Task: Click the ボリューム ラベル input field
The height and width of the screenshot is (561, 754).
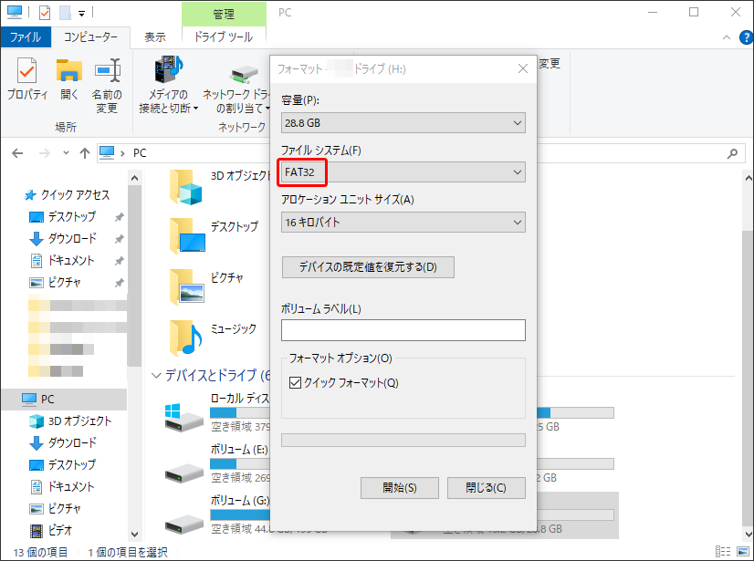Action: pyautogui.click(x=403, y=330)
